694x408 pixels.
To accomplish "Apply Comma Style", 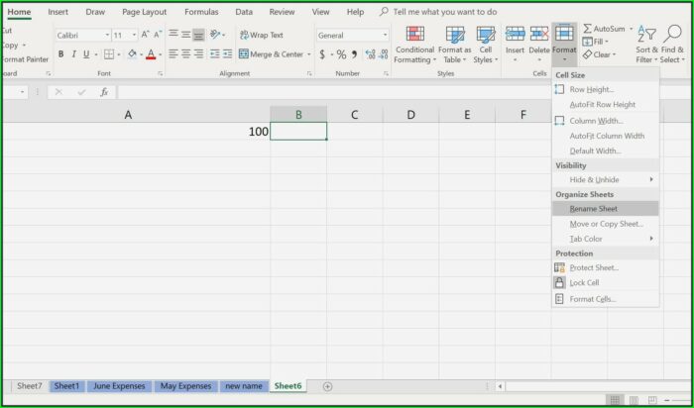I will coord(354,54).
